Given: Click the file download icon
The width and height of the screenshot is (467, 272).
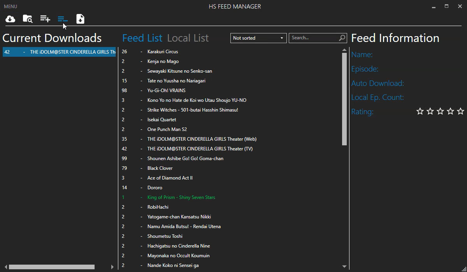Looking at the screenshot, I should (x=80, y=19).
